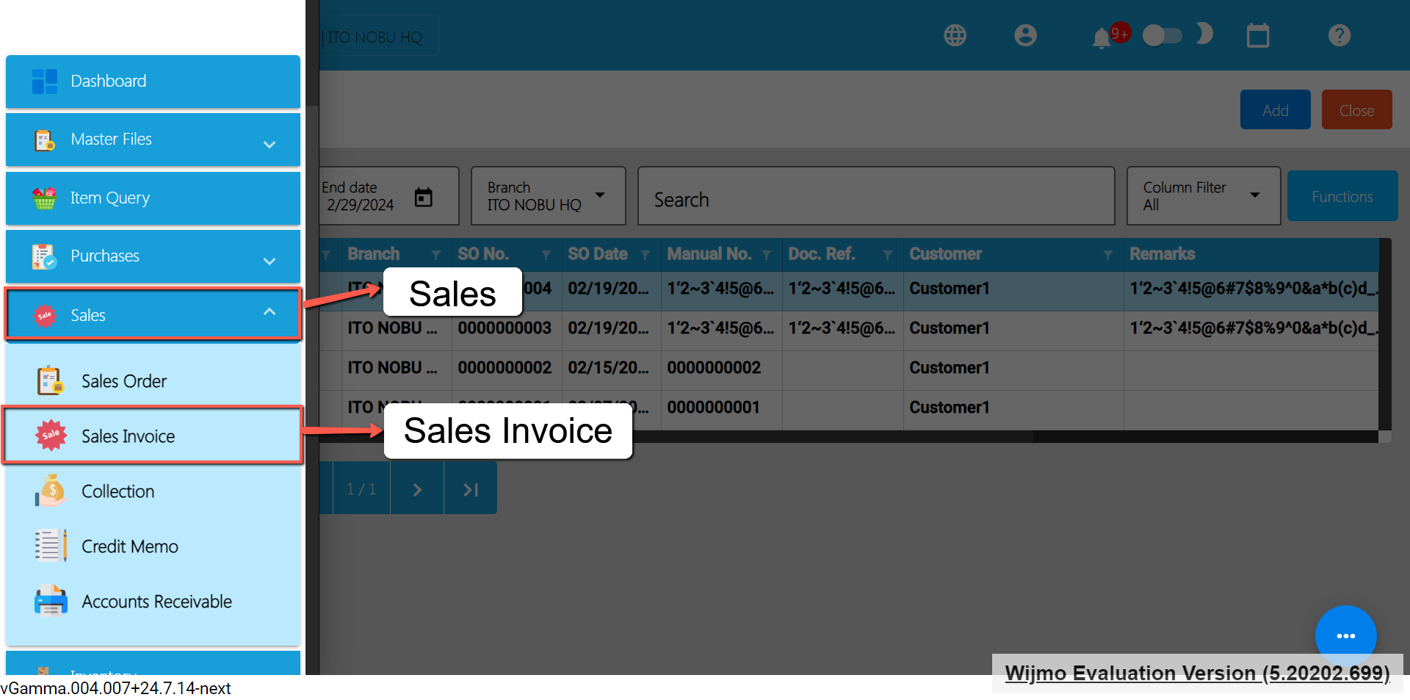Open the blue floating chat bubble

click(x=1345, y=635)
